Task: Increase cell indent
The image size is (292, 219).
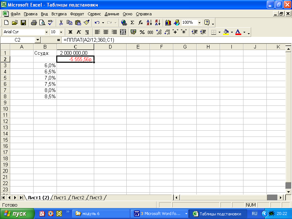Action: click(203, 32)
